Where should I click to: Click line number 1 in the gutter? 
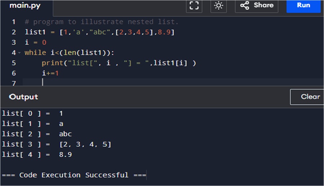point(13,22)
